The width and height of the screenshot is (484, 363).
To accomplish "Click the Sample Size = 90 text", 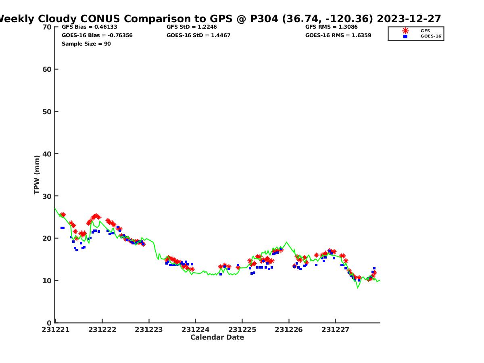I will tap(86, 44).
